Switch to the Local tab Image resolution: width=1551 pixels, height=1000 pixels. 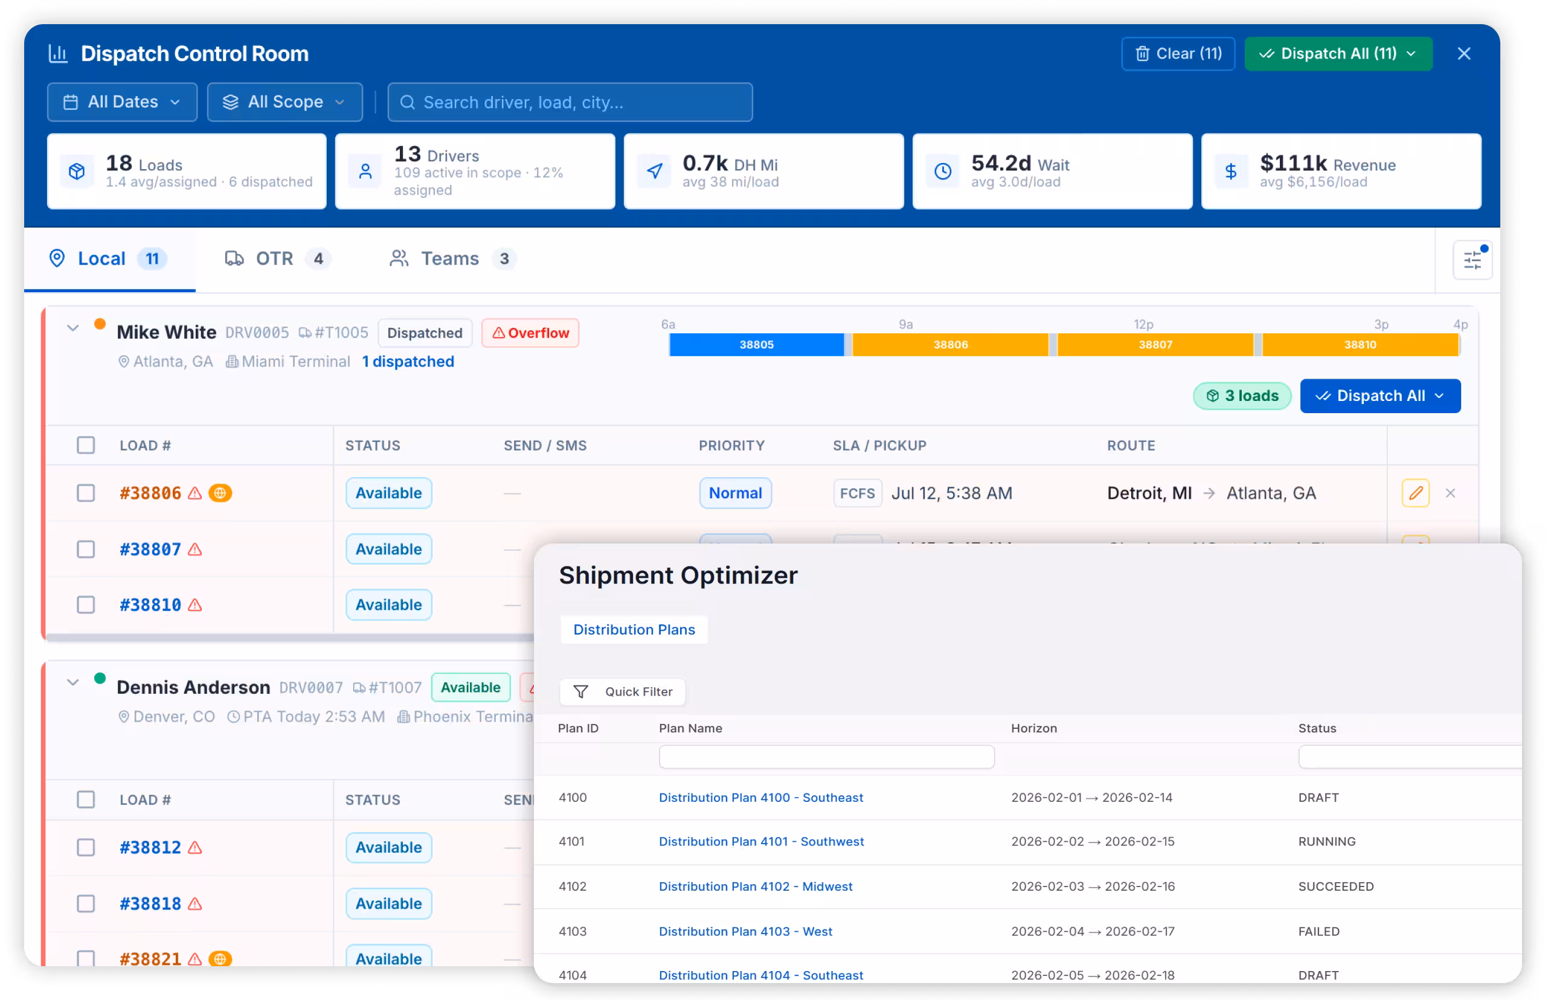coord(109,259)
